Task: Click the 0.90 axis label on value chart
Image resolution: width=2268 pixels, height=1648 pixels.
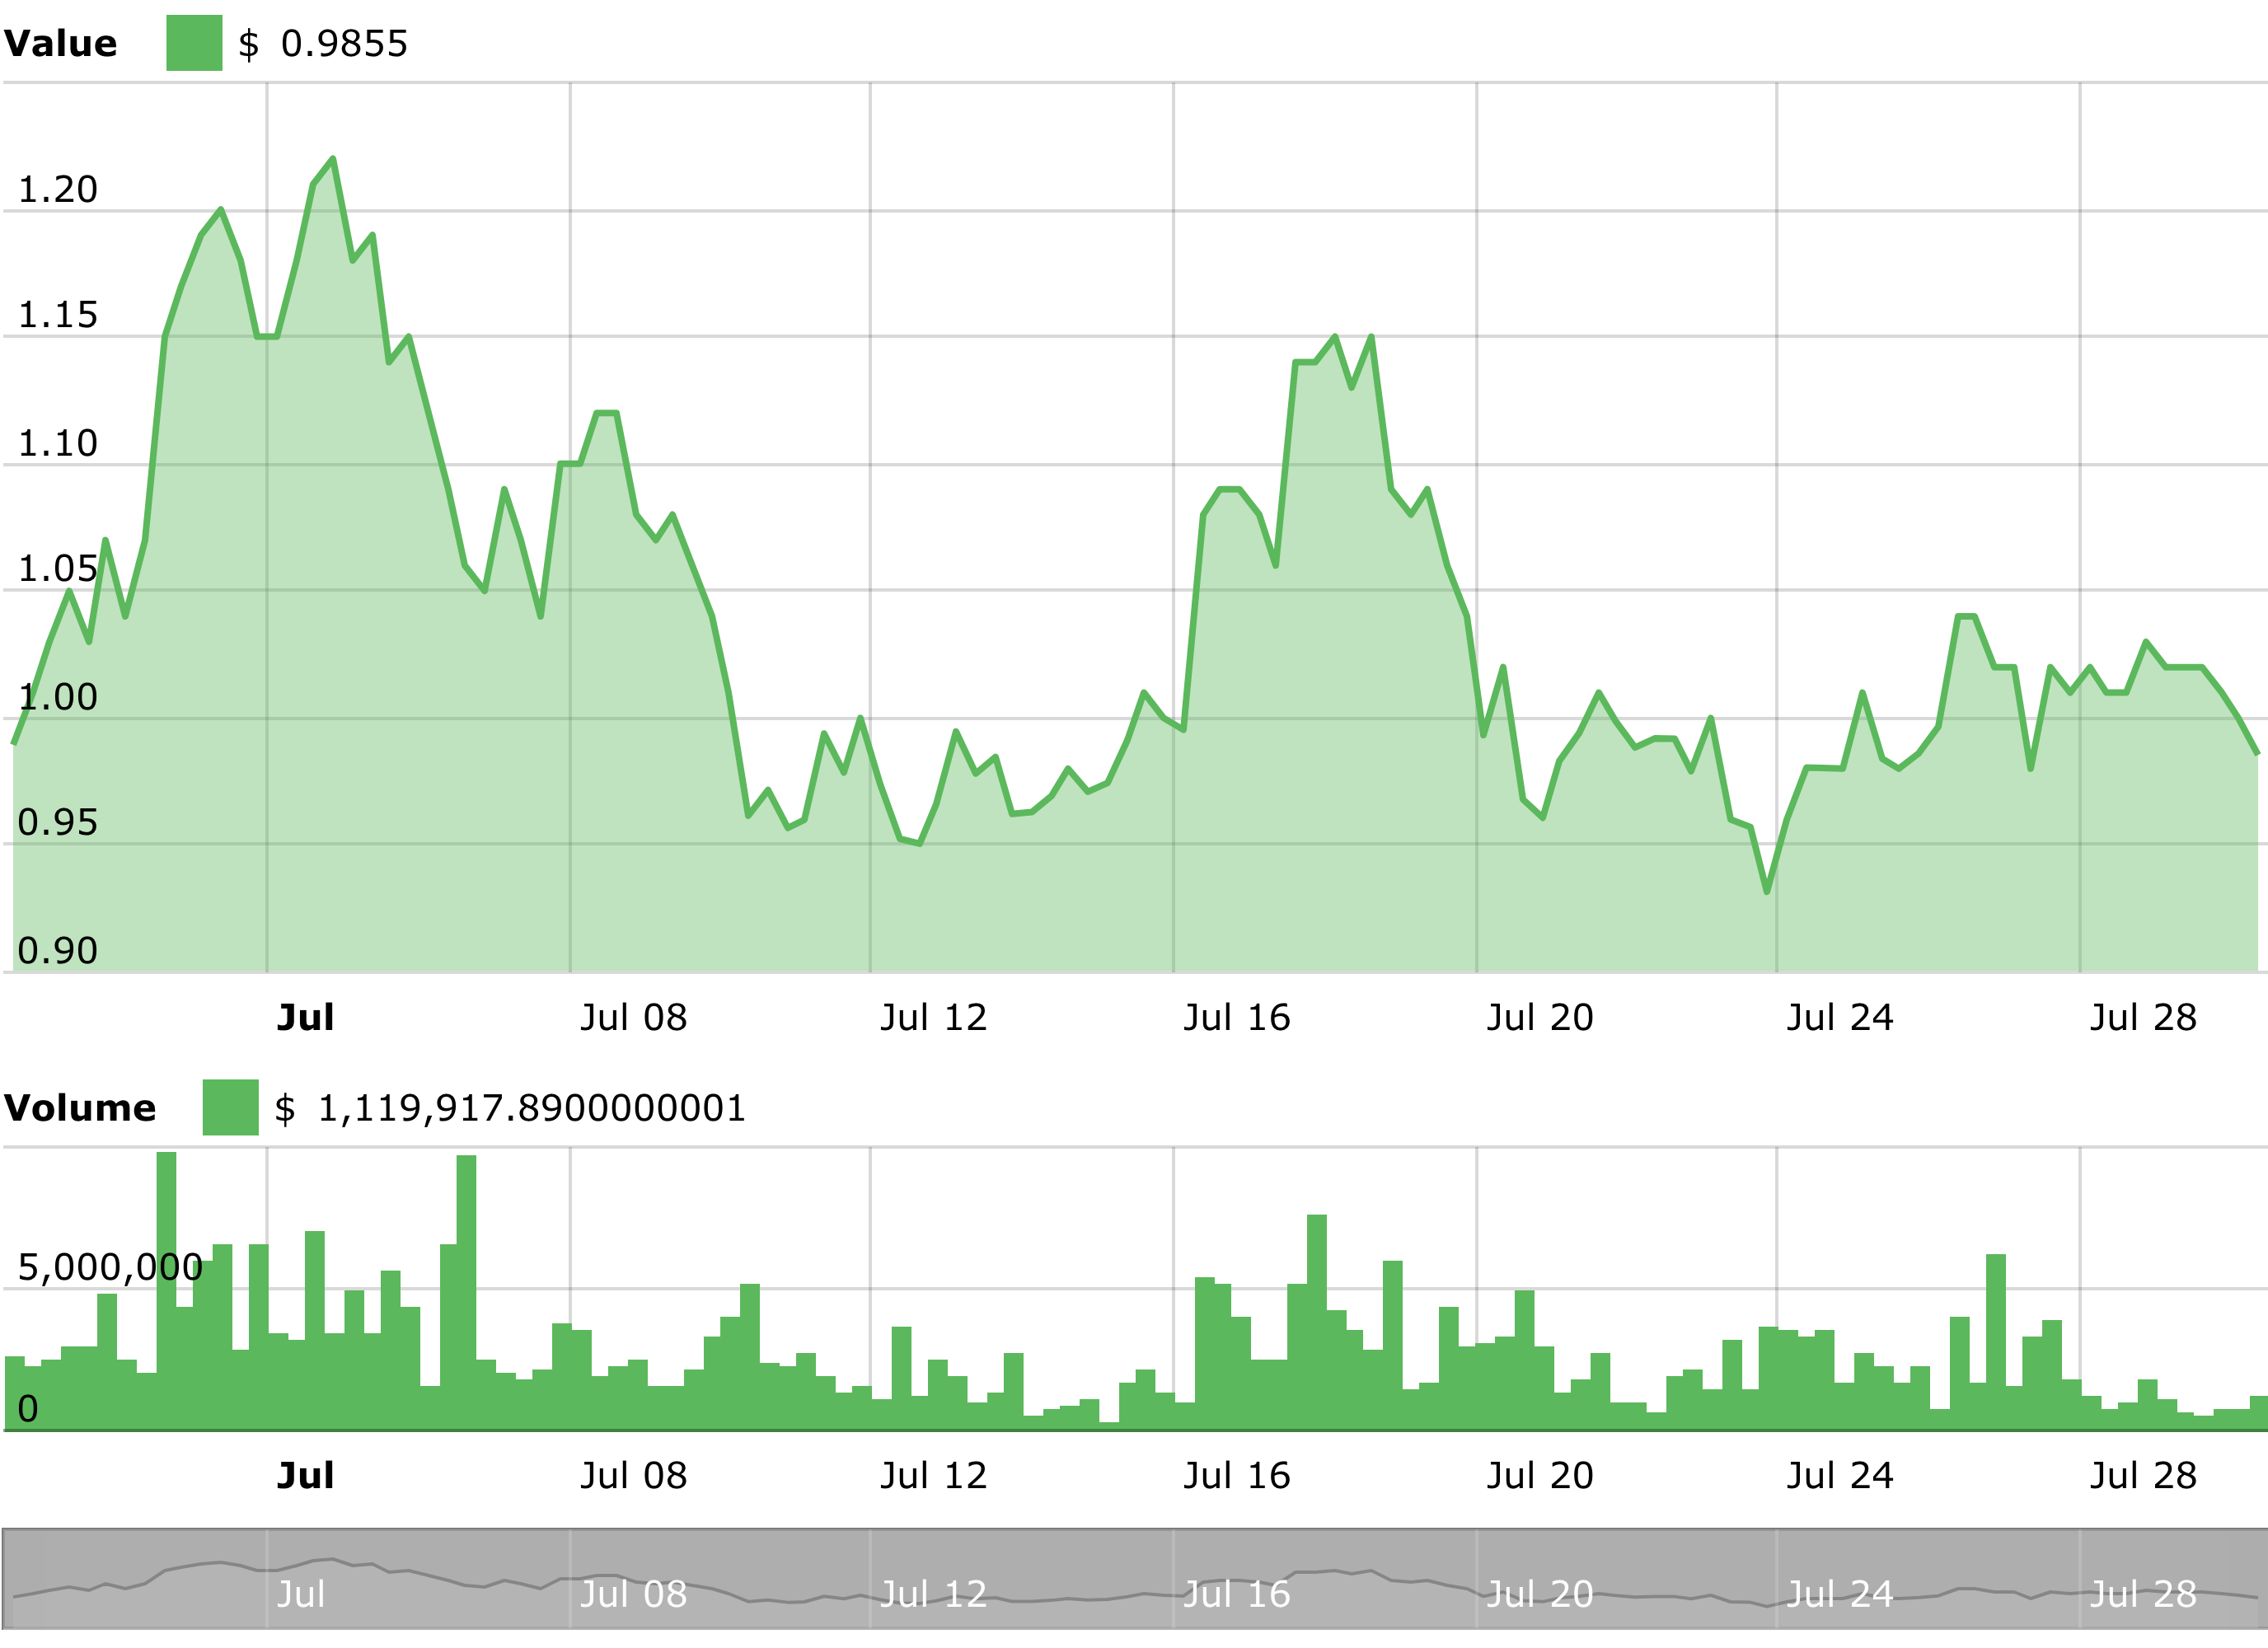Action: point(58,951)
